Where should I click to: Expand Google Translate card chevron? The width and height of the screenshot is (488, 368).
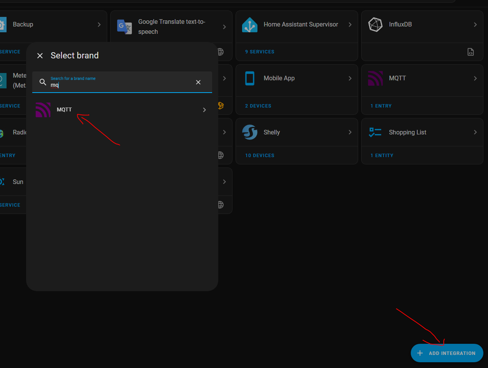(x=224, y=27)
